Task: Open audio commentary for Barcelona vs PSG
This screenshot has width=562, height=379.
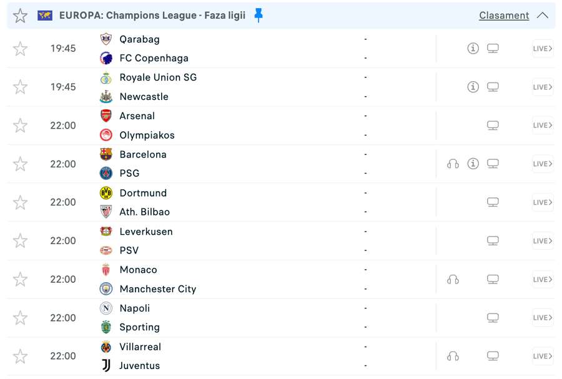Action: point(453,164)
